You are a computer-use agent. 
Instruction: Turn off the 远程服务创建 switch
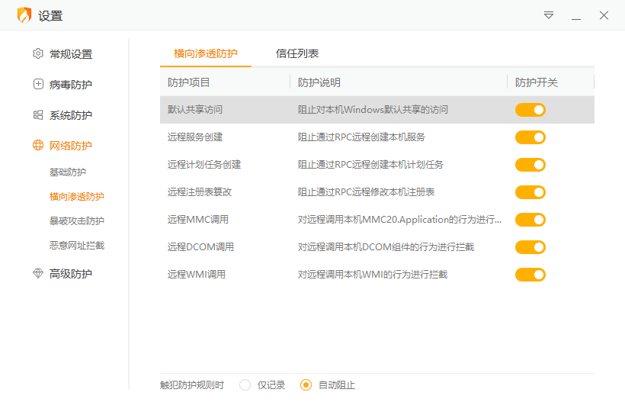530,137
